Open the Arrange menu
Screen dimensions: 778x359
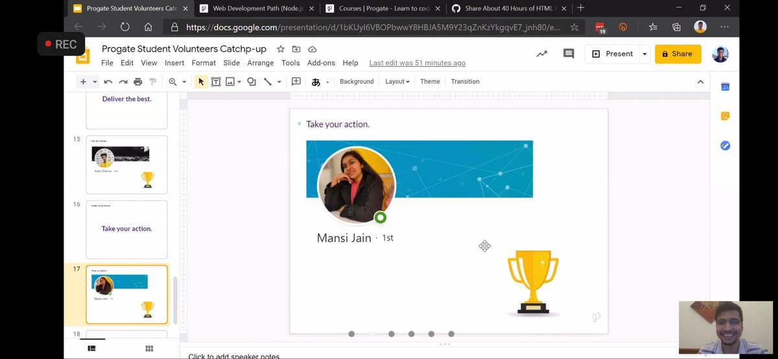(x=261, y=63)
